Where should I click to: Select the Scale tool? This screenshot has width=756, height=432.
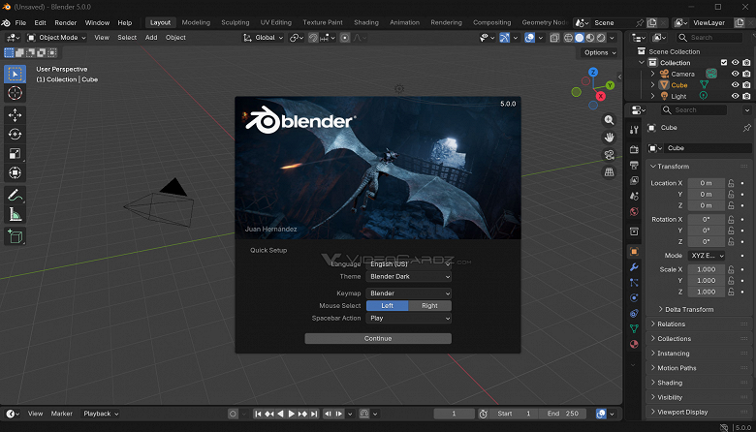pos(15,154)
